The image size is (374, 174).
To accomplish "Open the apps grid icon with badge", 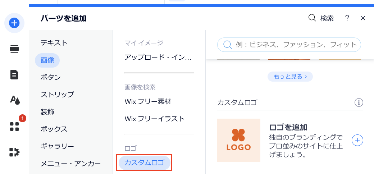I will 14,126.
